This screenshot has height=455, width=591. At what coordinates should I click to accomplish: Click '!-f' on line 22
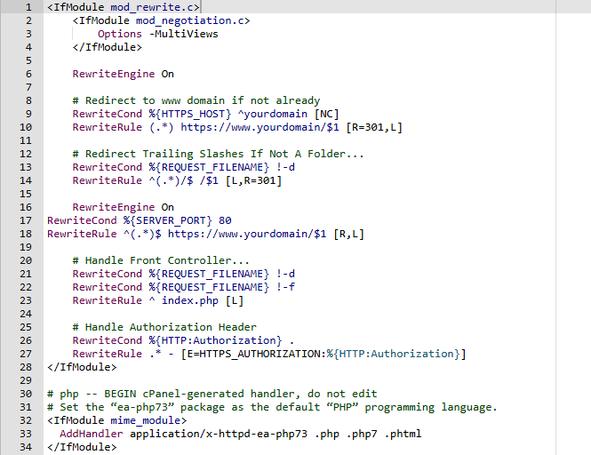click(285, 287)
